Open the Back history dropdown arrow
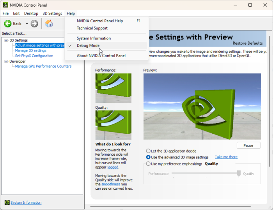 [x=27, y=23]
